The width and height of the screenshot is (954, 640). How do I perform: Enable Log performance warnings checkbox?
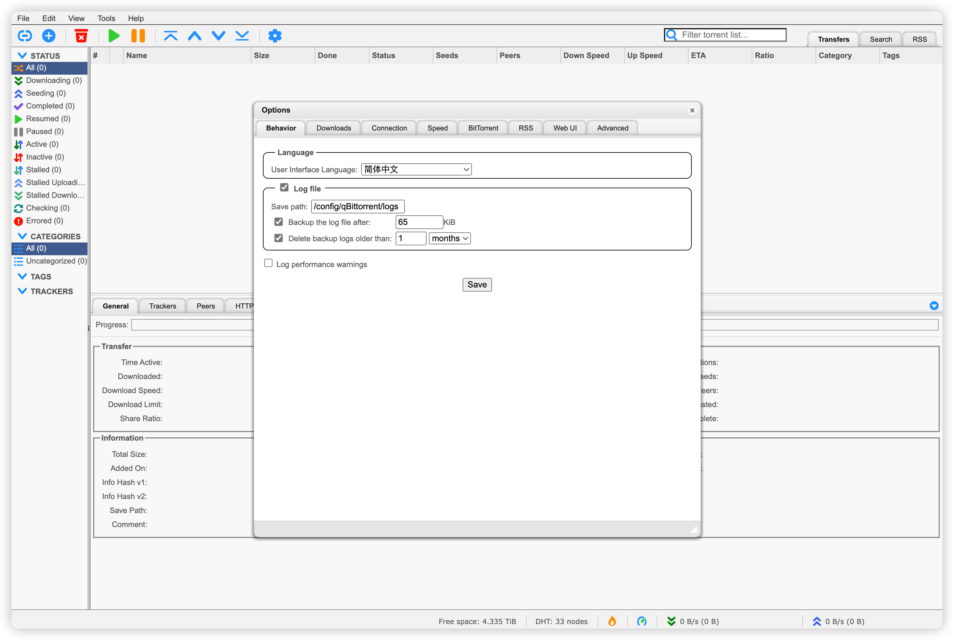point(268,263)
